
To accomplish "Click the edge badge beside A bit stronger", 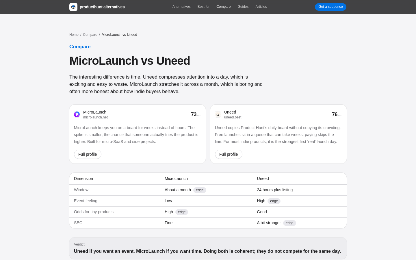I will tap(289, 223).
